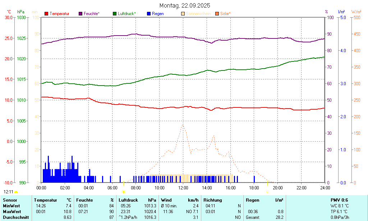Click the W/m² axis unit label

coord(356,12)
